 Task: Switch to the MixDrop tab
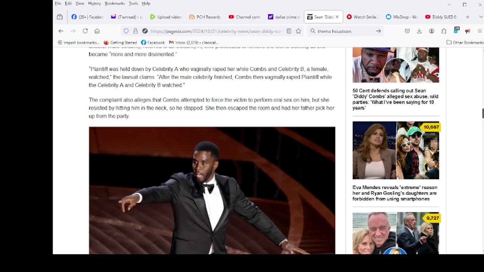402,17
